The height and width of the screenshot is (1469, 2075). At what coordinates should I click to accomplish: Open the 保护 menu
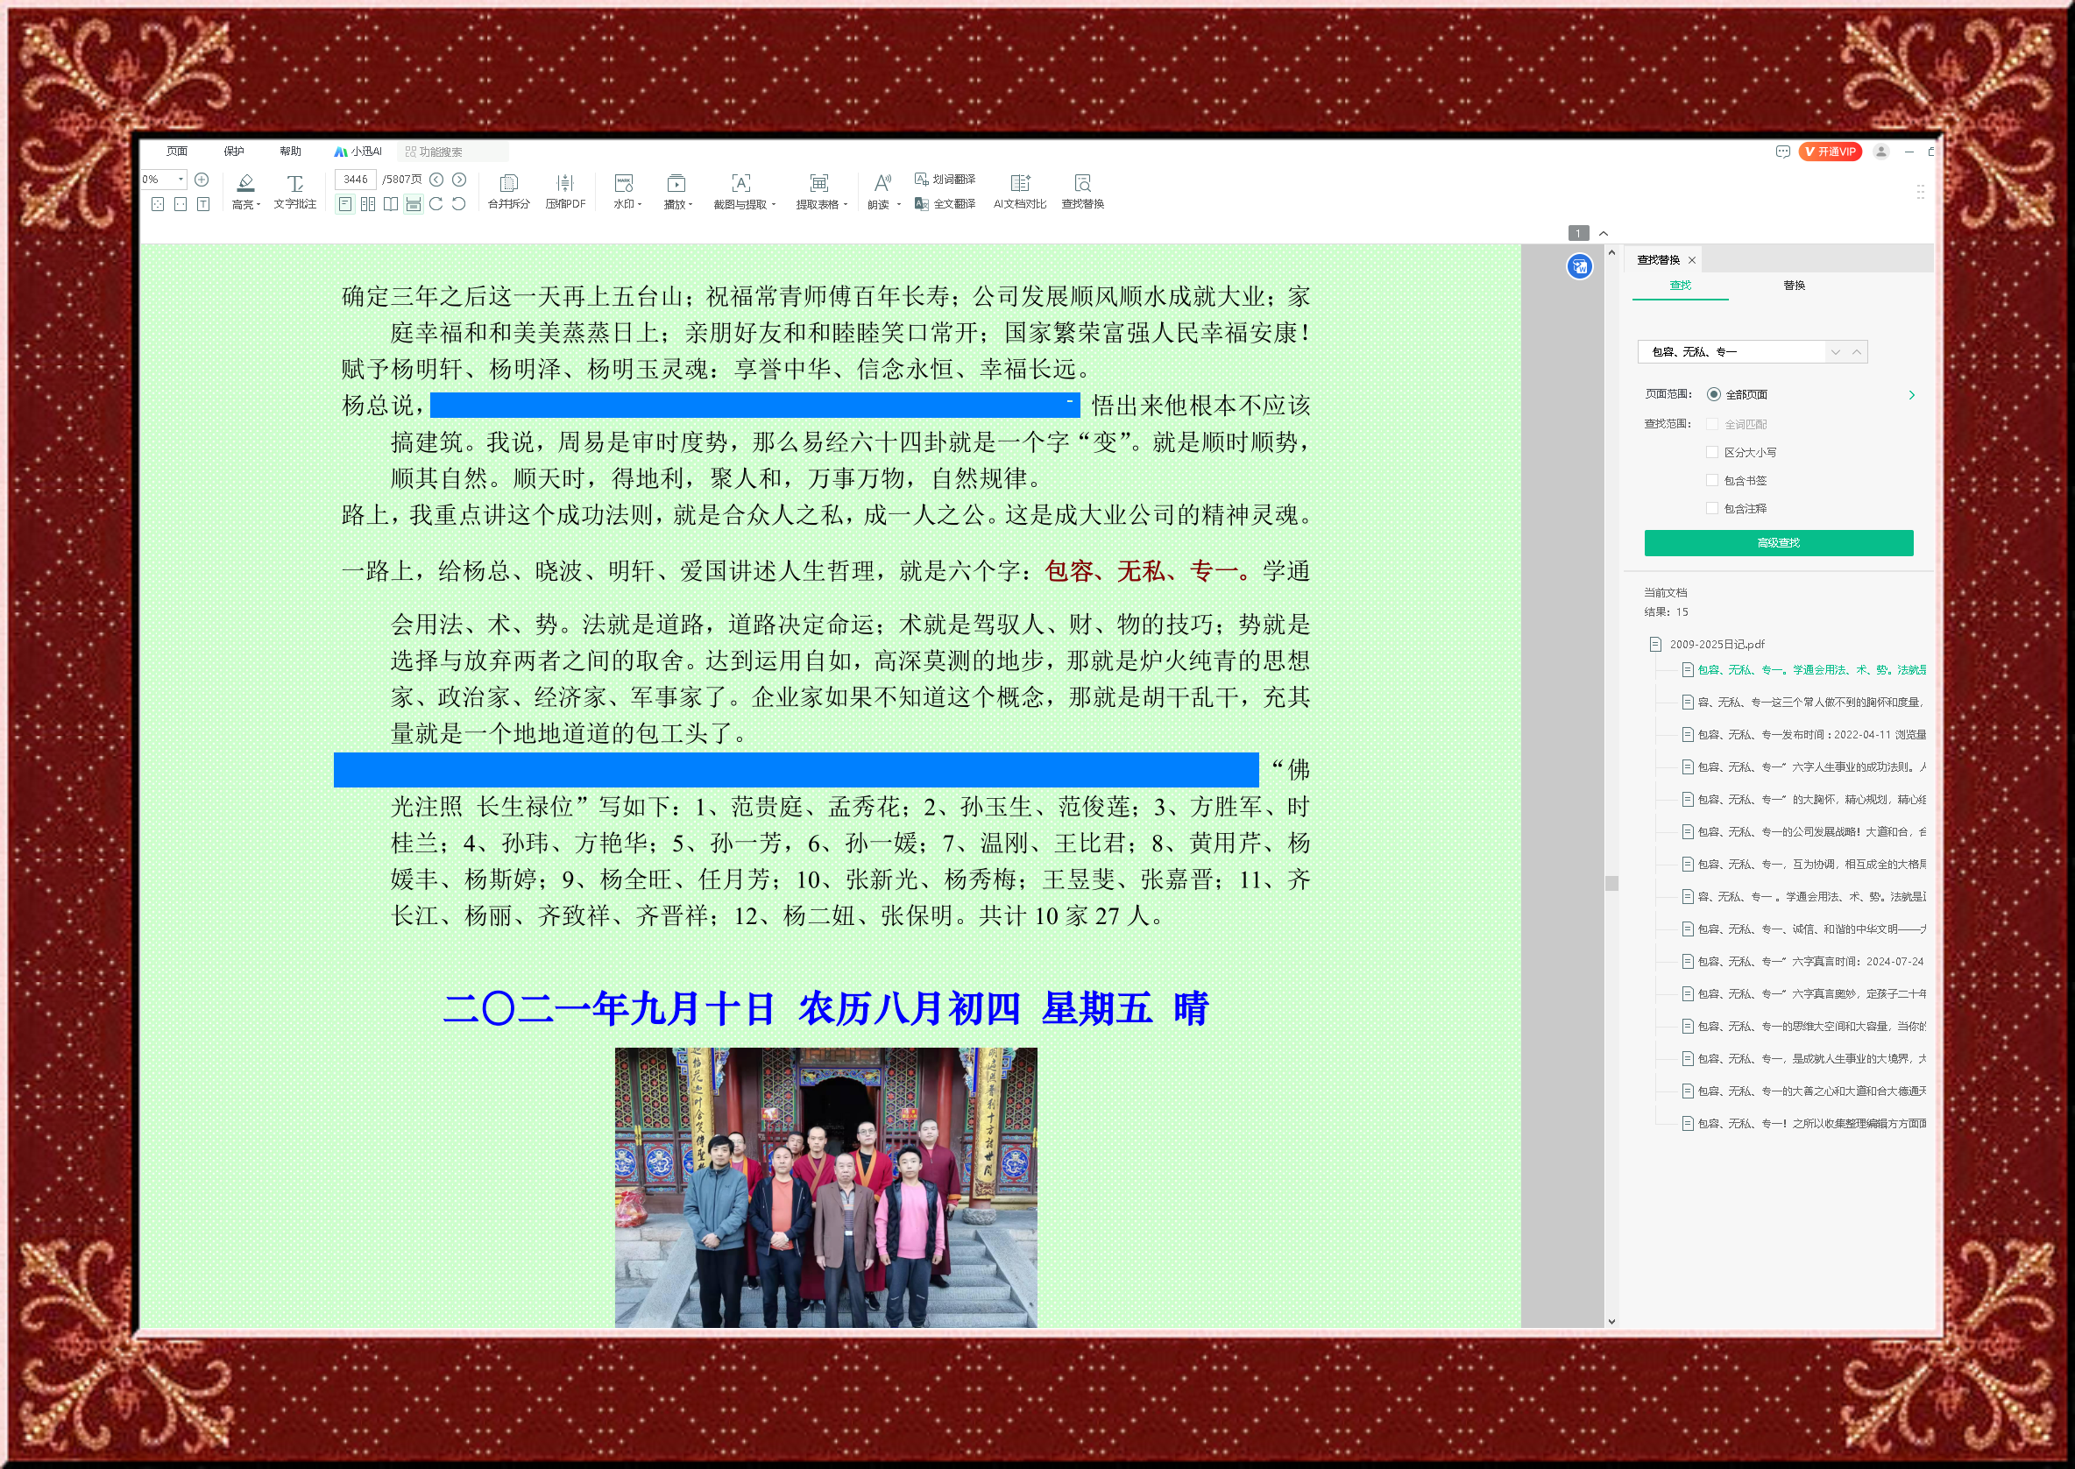point(233,151)
